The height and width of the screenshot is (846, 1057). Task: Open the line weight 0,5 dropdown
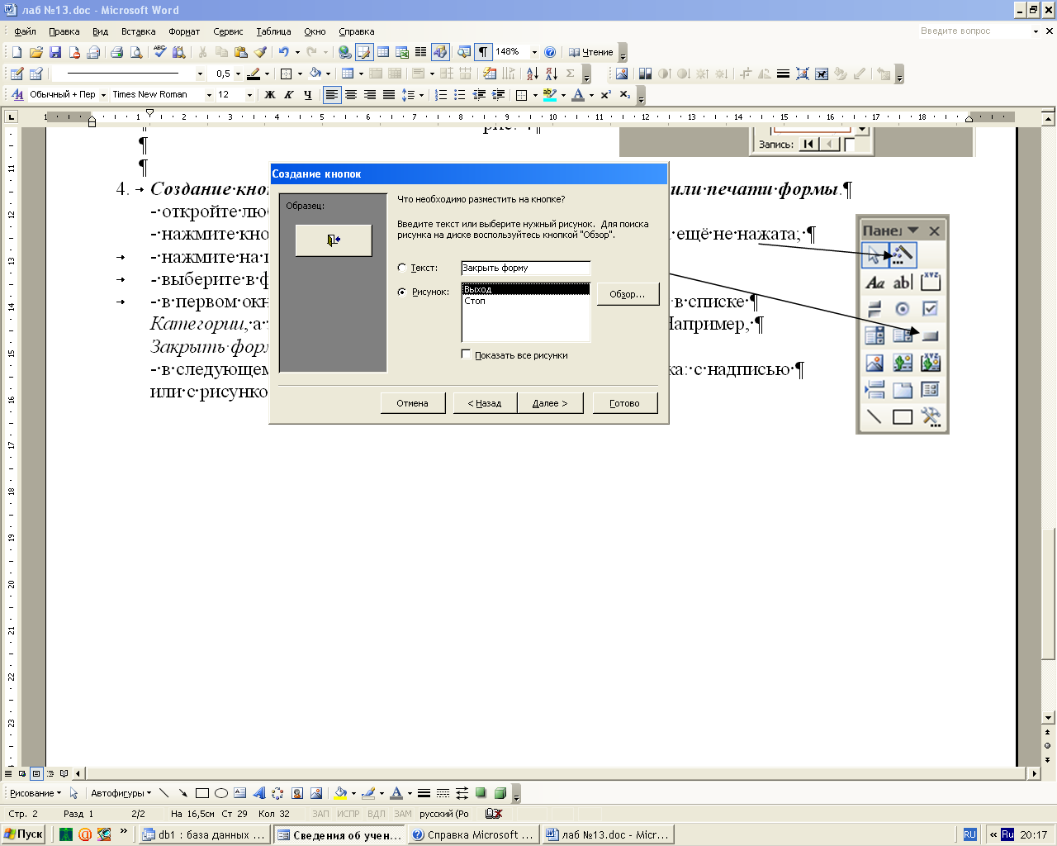[x=238, y=74]
